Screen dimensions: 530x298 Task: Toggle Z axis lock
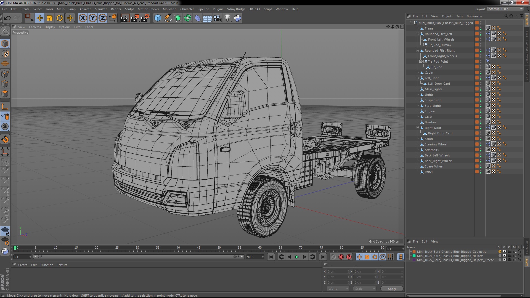point(103,18)
